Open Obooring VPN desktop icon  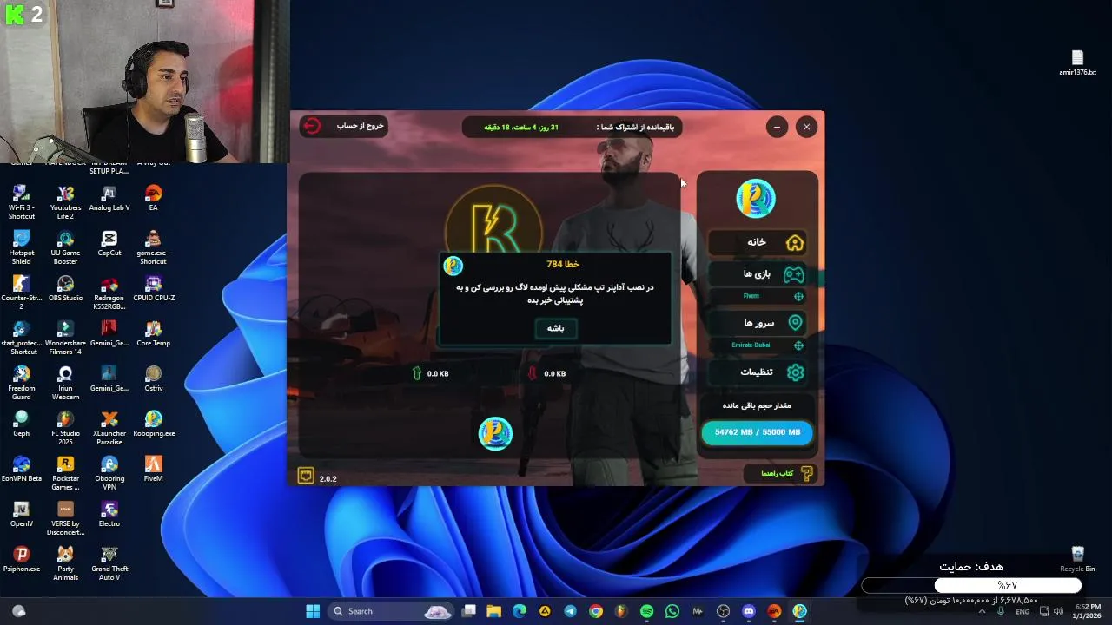click(x=109, y=472)
